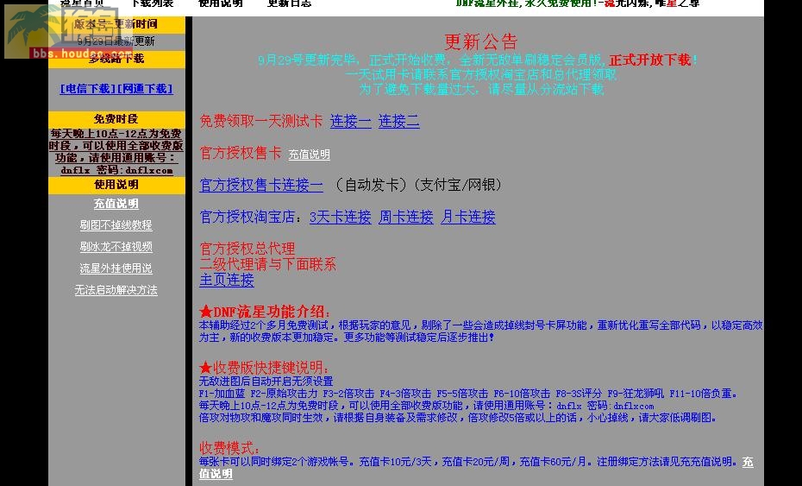This screenshot has width=802, height=486.
Task: Open the 下载列表 navigation item
Action: click(x=153, y=3)
